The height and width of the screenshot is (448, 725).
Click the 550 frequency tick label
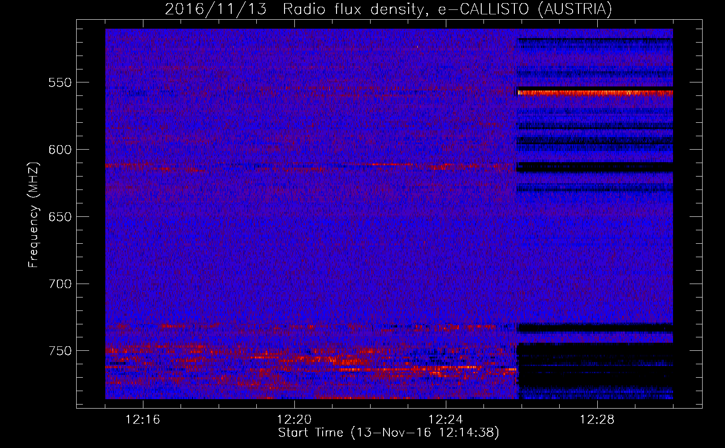tap(60, 82)
